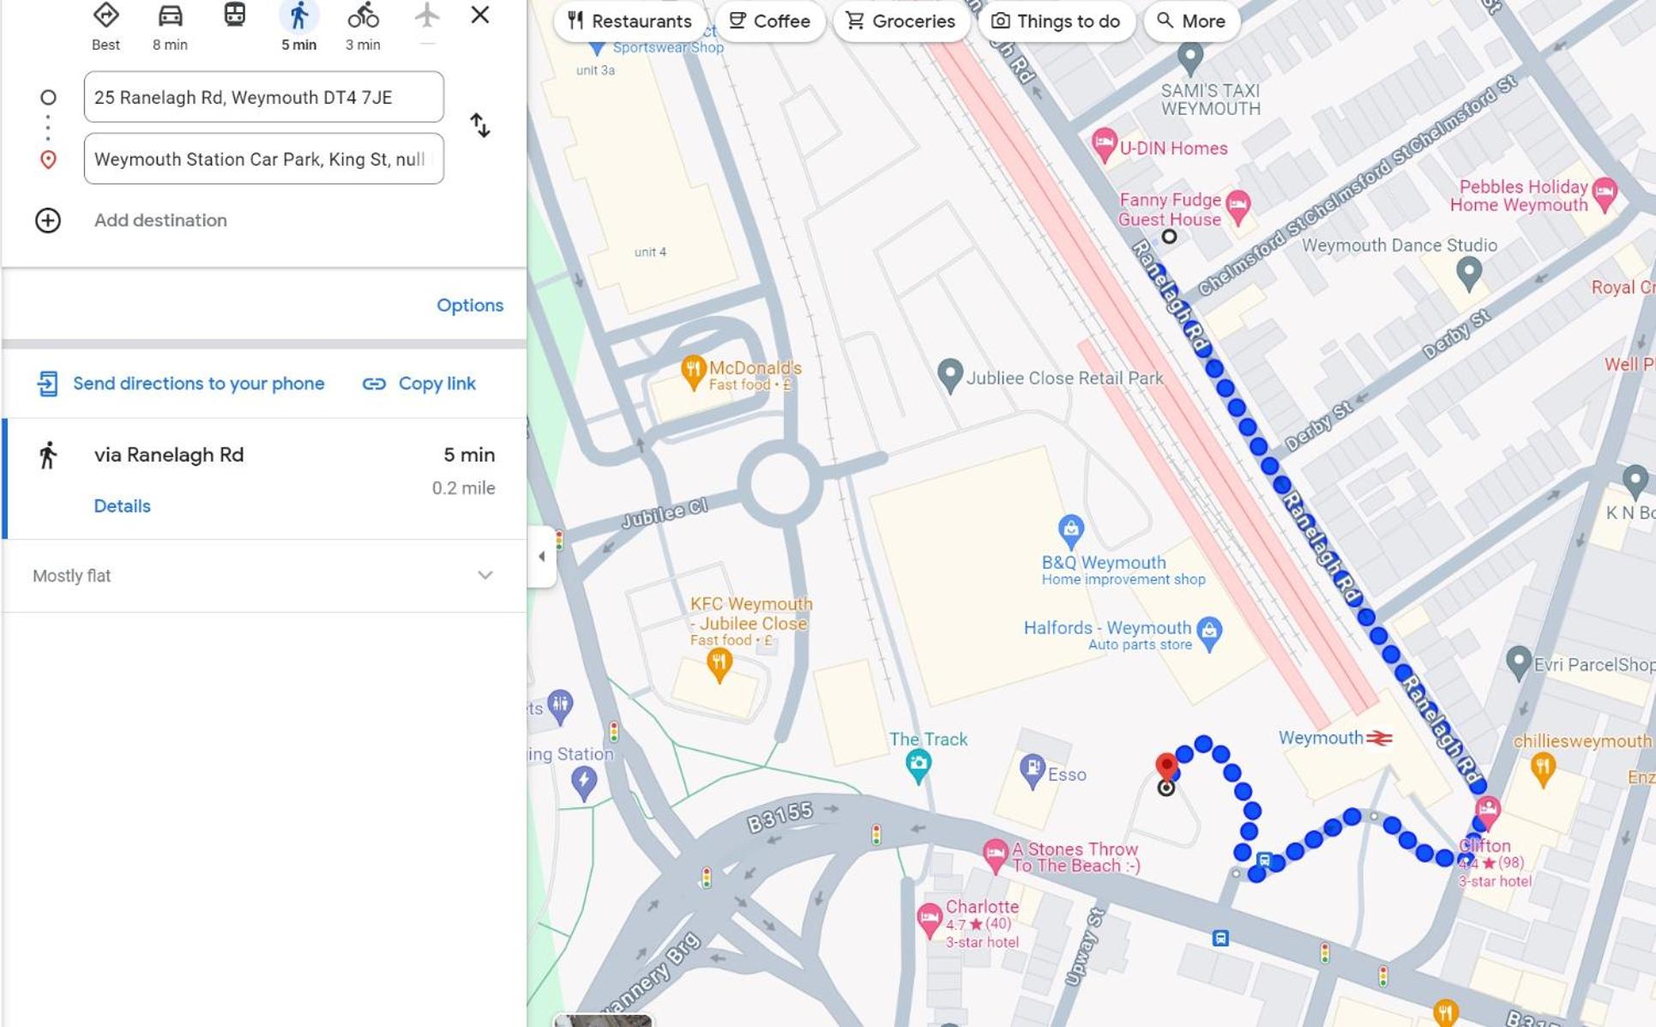
Task: Click the Add destination plus icon
Action: (48, 221)
